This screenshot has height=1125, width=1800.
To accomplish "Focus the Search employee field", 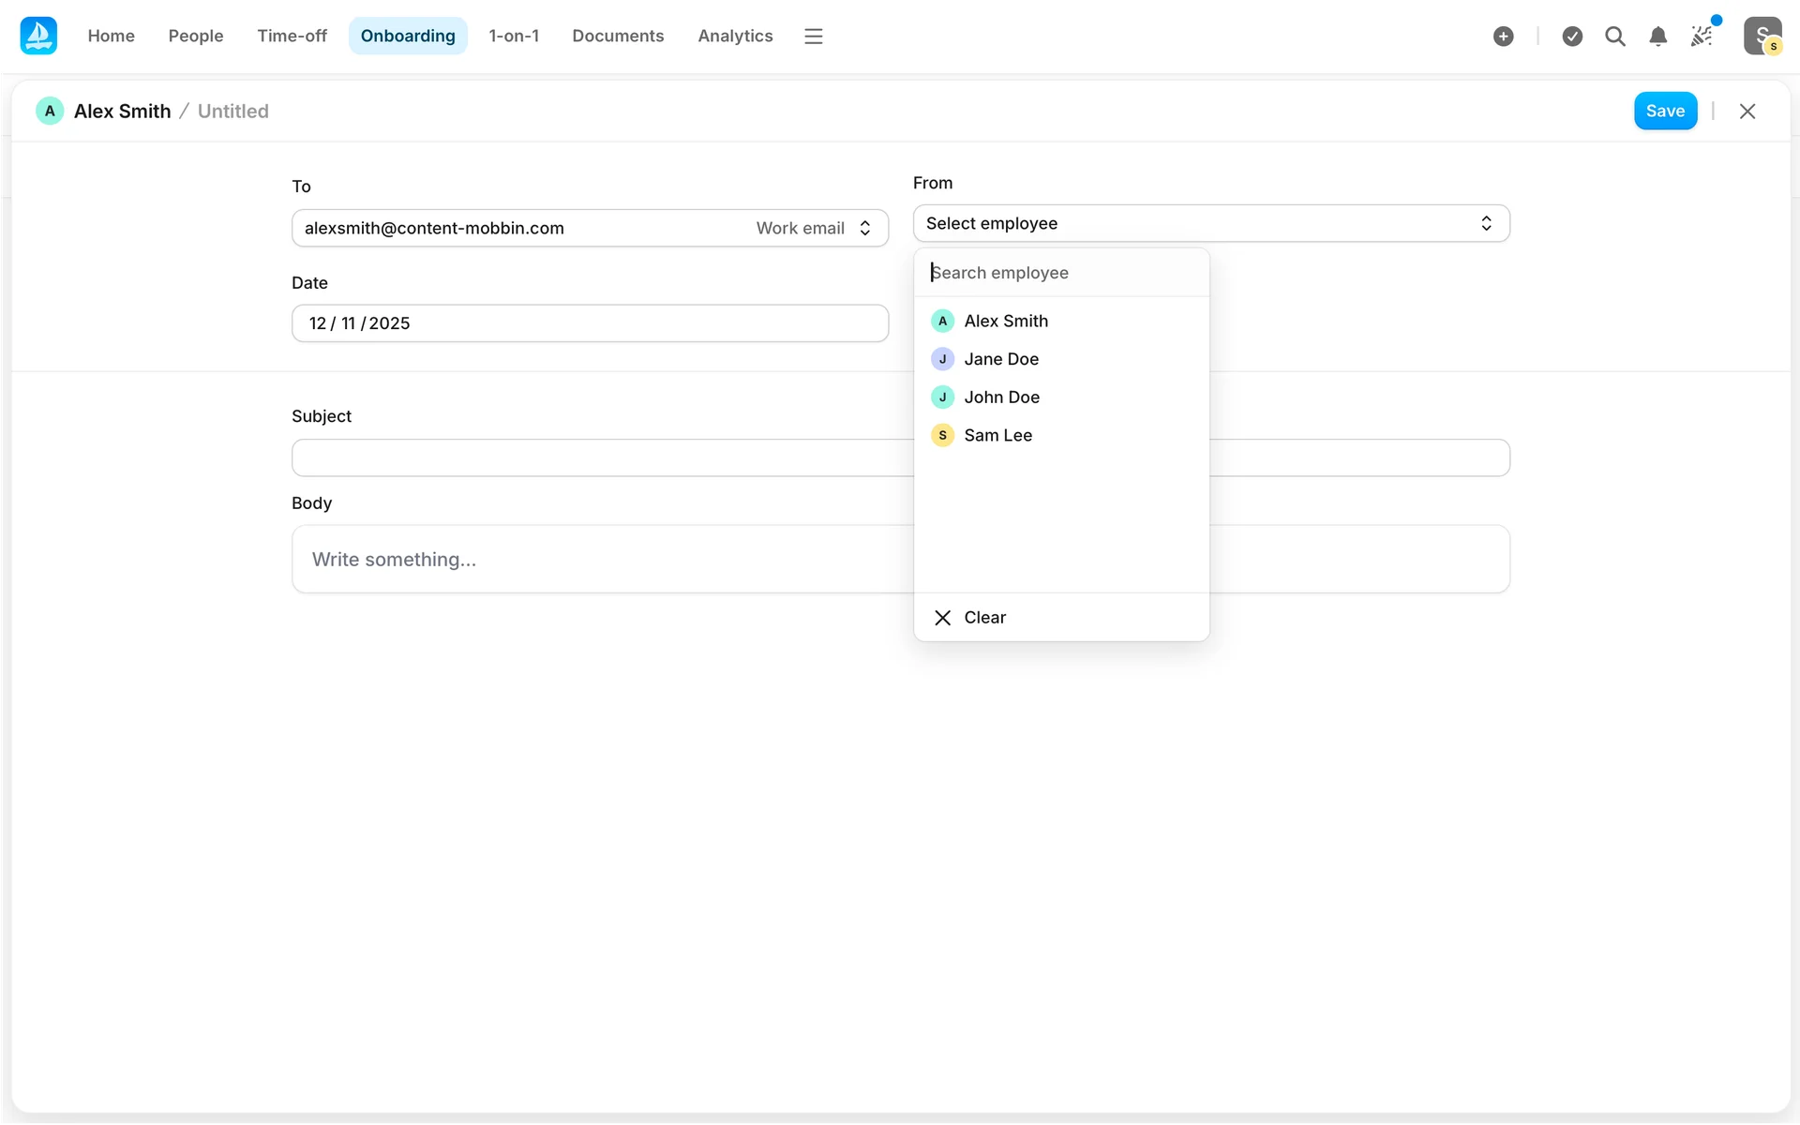I will (x=1059, y=273).
